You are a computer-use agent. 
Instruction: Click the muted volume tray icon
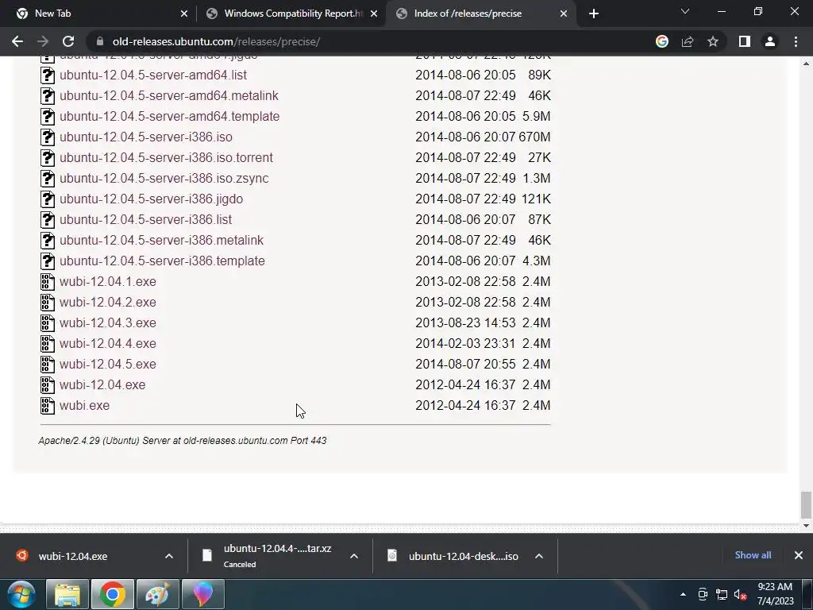(740, 594)
